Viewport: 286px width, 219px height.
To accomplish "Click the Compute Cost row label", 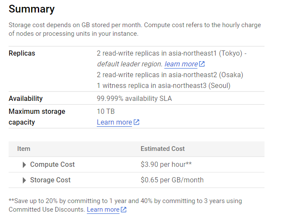I will click(52, 165).
